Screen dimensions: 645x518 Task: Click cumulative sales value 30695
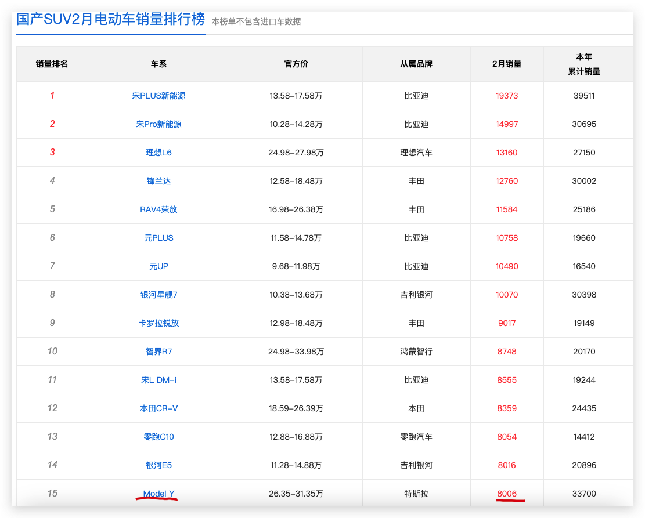click(x=583, y=124)
